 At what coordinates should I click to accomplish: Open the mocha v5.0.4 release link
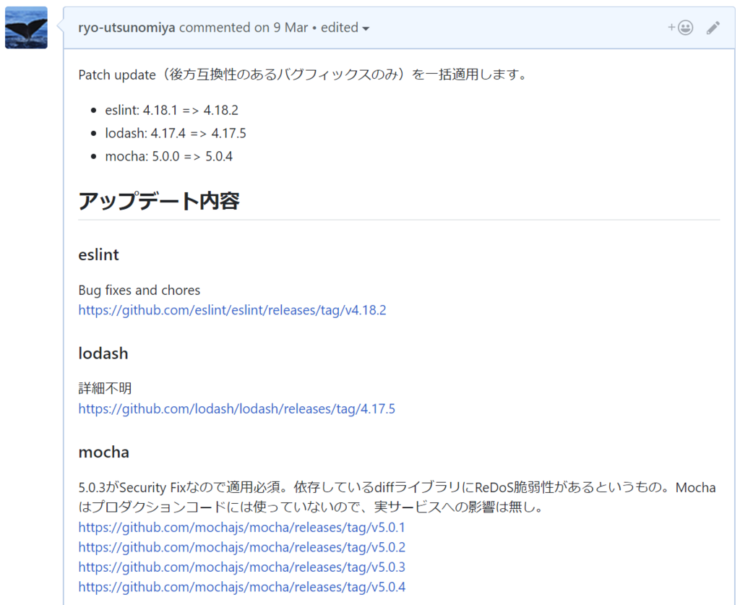pyautogui.click(x=241, y=587)
